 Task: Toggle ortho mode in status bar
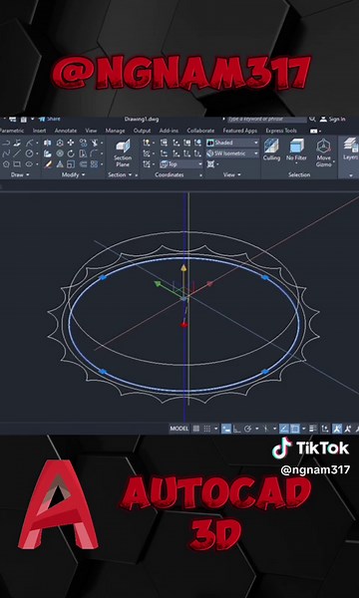237,429
